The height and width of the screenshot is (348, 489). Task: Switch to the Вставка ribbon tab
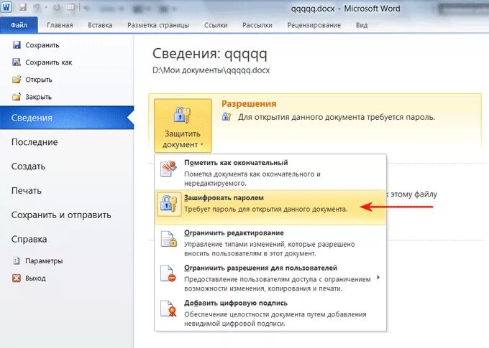tap(100, 25)
